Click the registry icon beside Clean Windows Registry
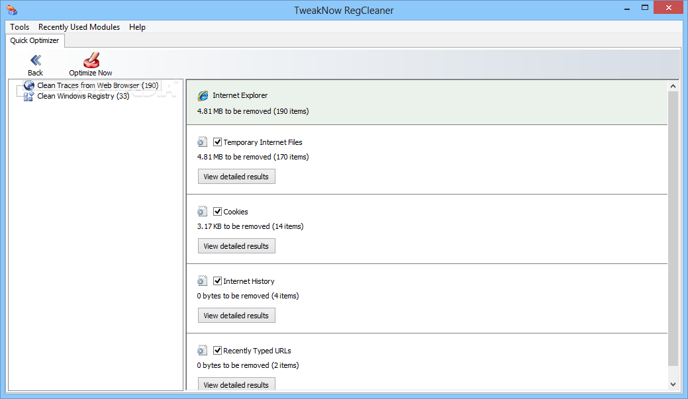Image resolution: width=688 pixels, height=399 pixels. (28, 96)
